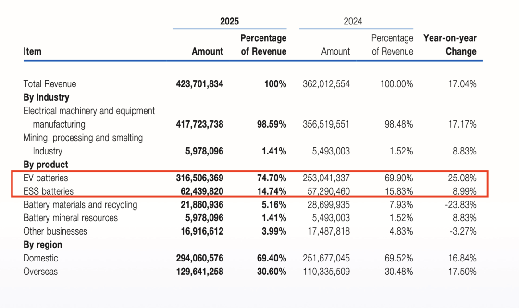Click the Year-on-year Change column header

[x=450, y=45]
